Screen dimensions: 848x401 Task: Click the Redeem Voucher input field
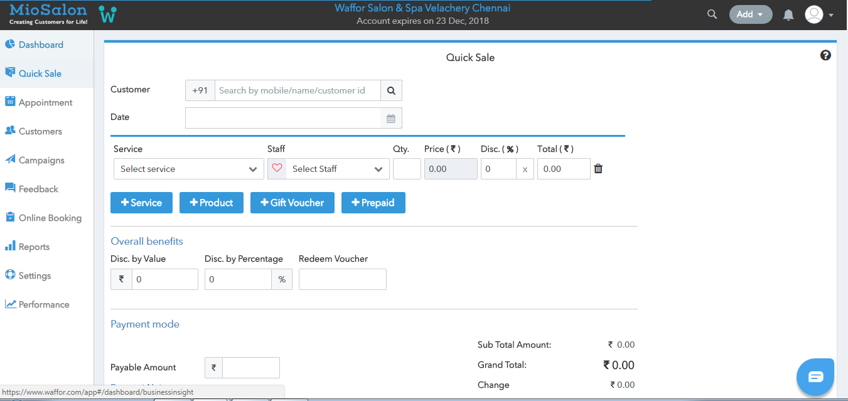[x=342, y=279]
